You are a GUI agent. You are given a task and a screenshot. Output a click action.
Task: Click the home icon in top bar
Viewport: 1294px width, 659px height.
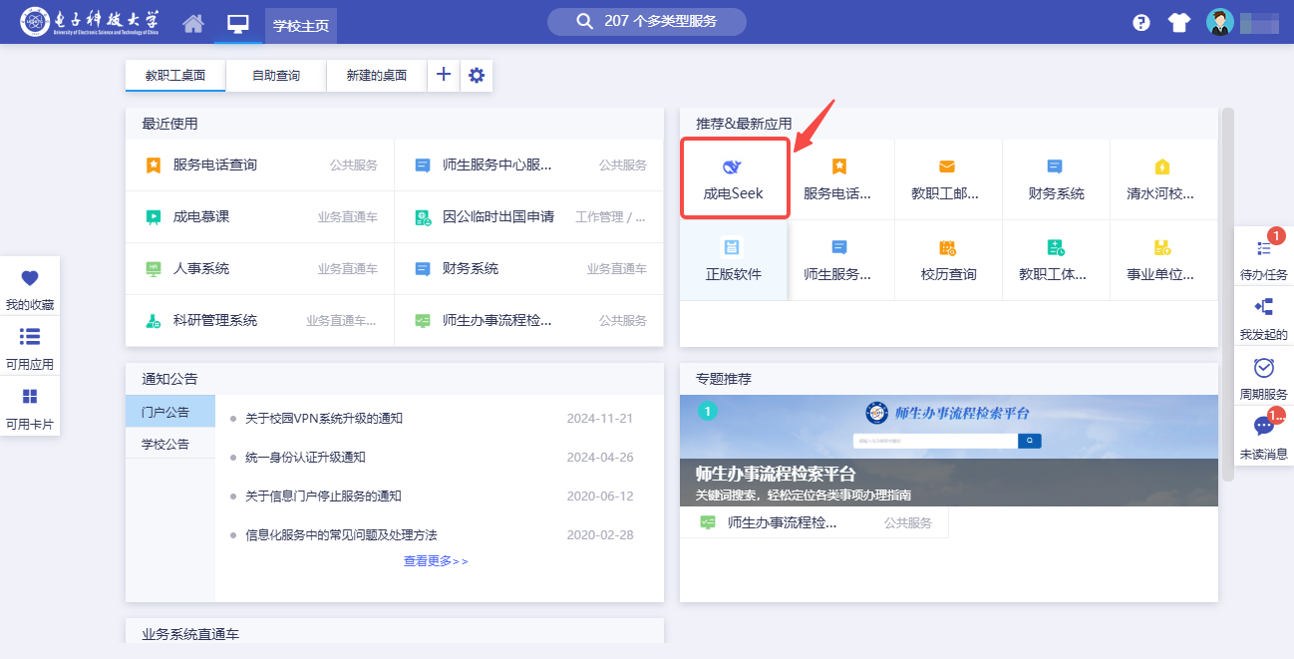pyautogui.click(x=193, y=23)
